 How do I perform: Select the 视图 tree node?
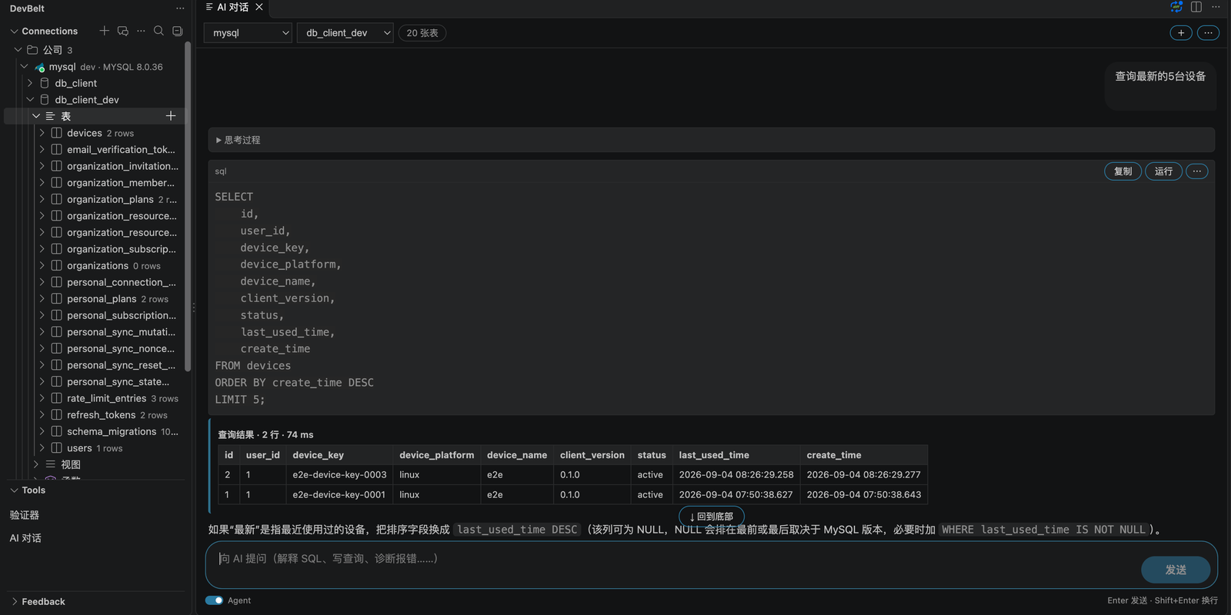71,464
